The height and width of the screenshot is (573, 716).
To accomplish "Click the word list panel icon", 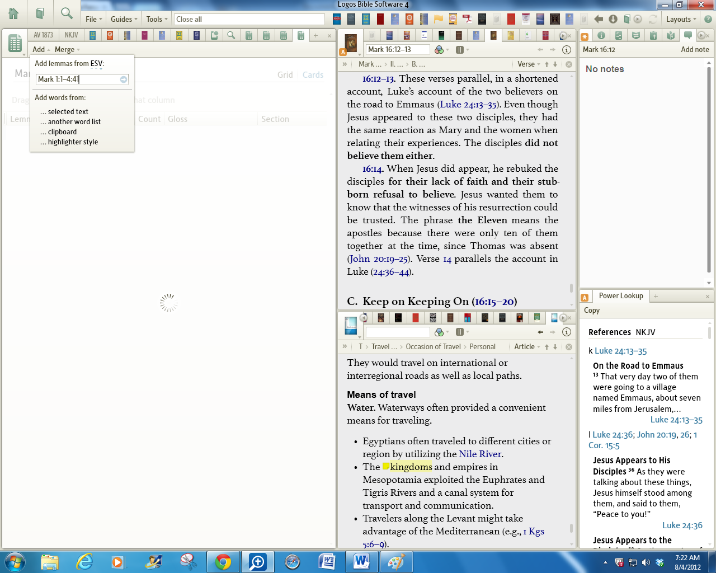I will coord(15,43).
